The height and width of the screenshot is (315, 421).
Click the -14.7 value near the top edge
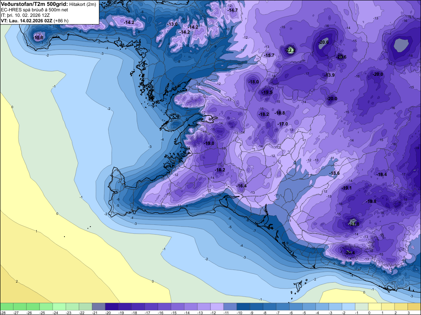232,10
